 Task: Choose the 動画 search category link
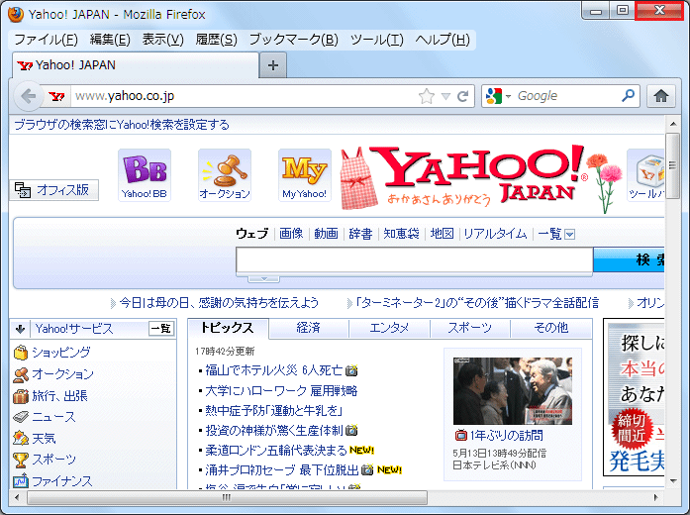click(326, 234)
